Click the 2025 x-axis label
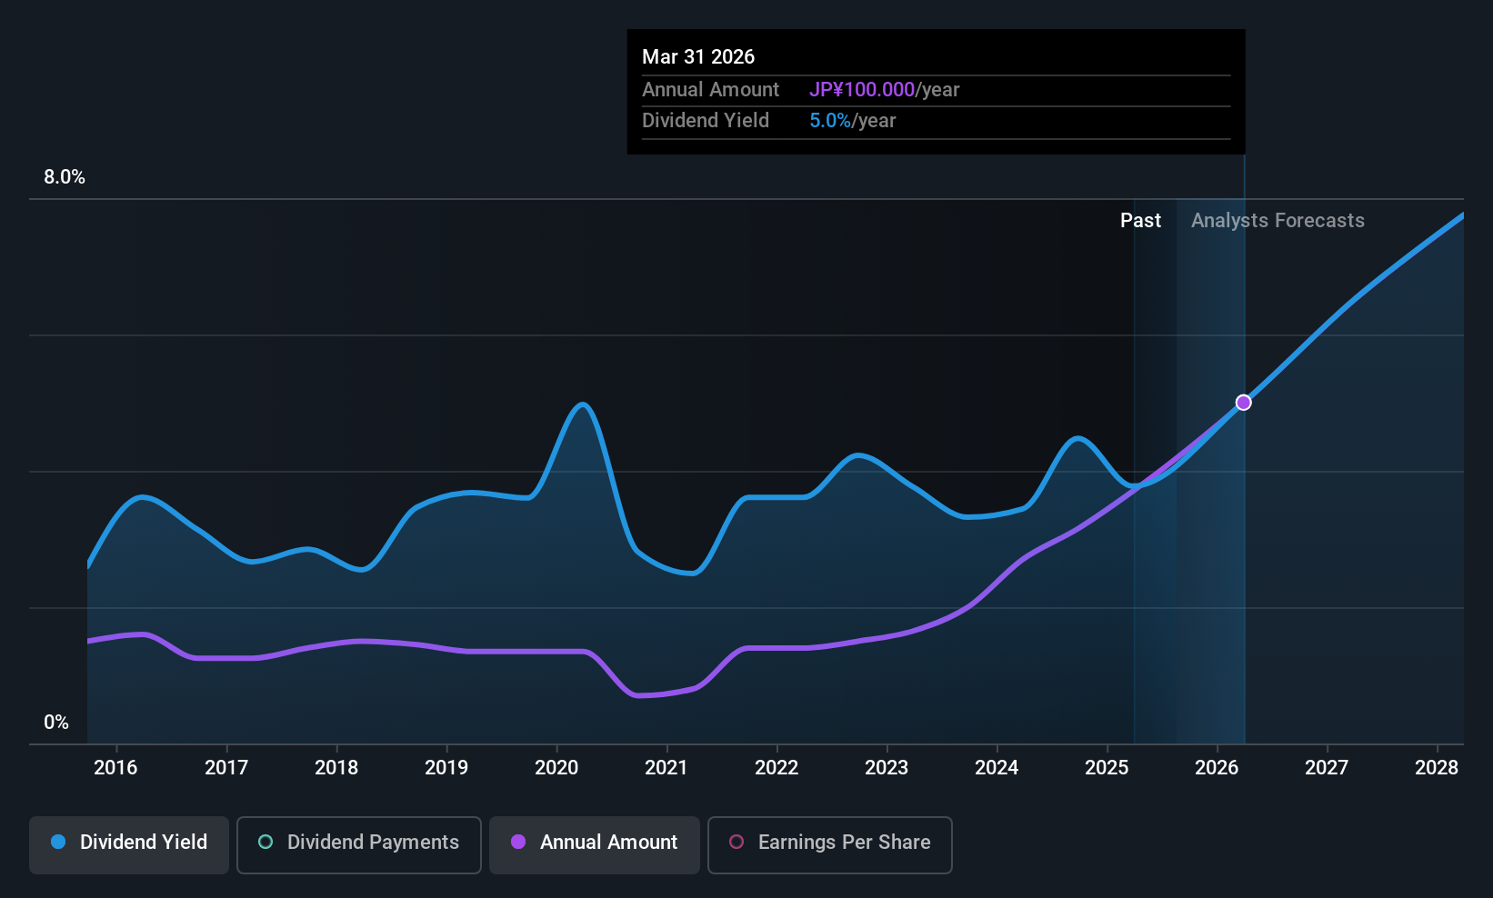Viewport: 1493px width, 898px height. pos(1107,768)
